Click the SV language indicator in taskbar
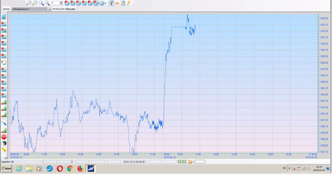The height and width of the screenshot is (175, 332). pyautogui.click(x=284, y=168)
